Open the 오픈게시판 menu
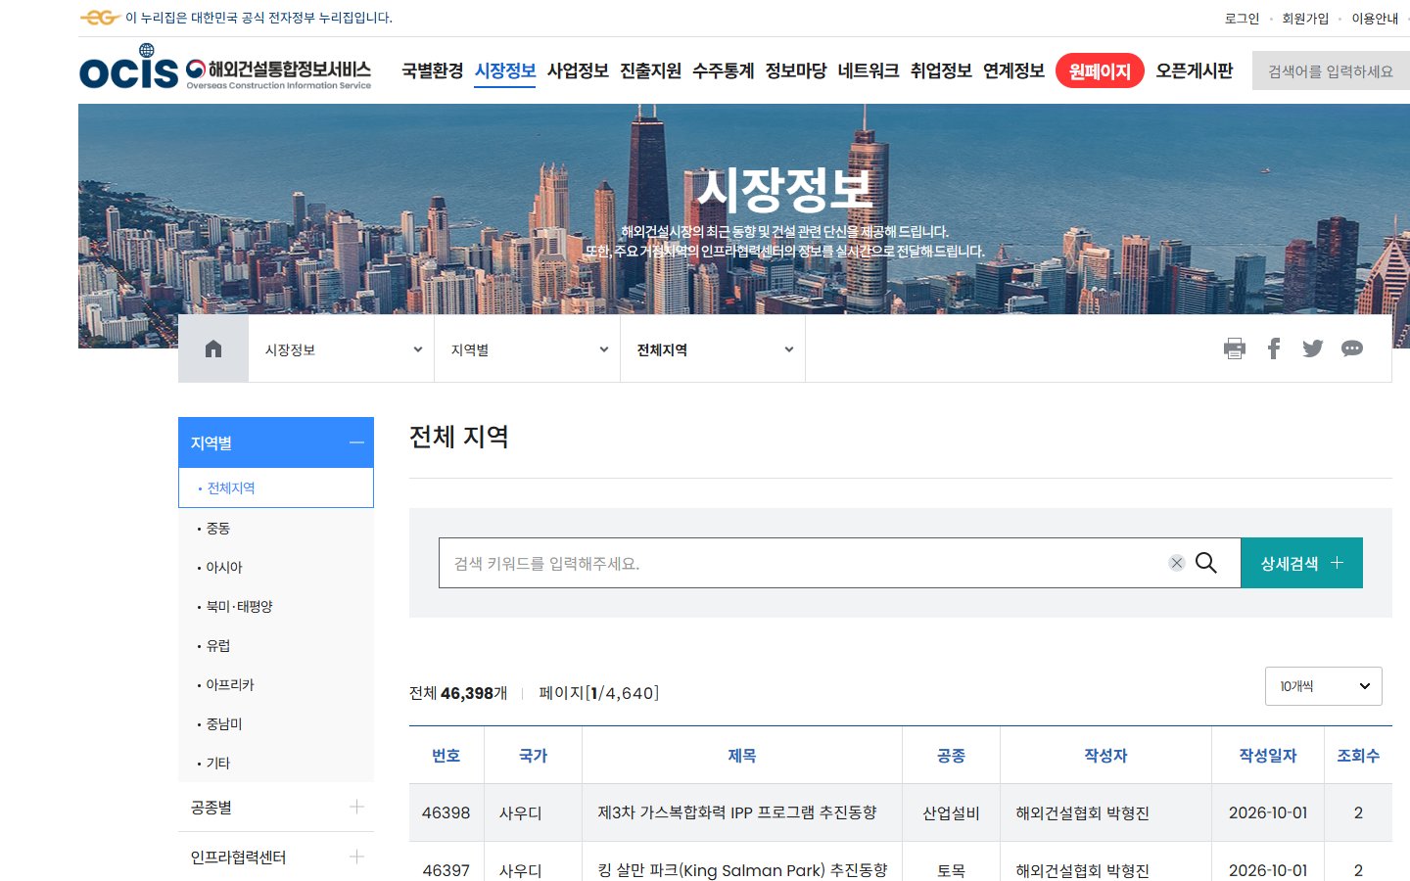Image resolution: width=1410 pixels, height=881 pixels. point(1195,70)
